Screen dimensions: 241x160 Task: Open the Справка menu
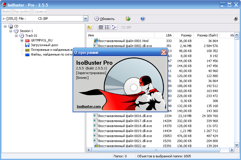(40, 11)
